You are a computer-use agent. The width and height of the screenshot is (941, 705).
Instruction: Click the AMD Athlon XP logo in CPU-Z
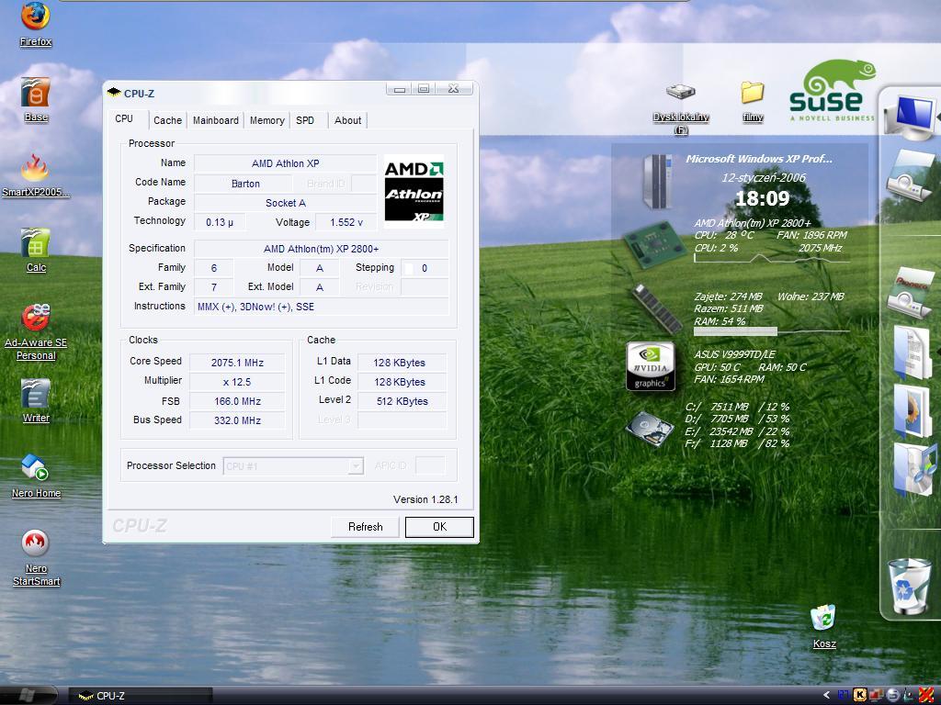pyautogui.click(x=414, y=191)
